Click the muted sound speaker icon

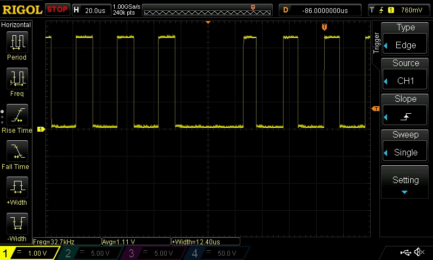[x=419, y=252]
